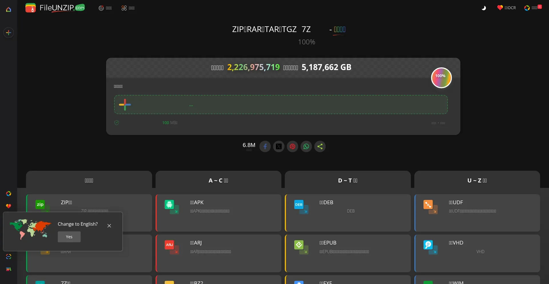Toggle dark mode moon icon
This screenshot has width=549, height=284.
click(484, 8)
